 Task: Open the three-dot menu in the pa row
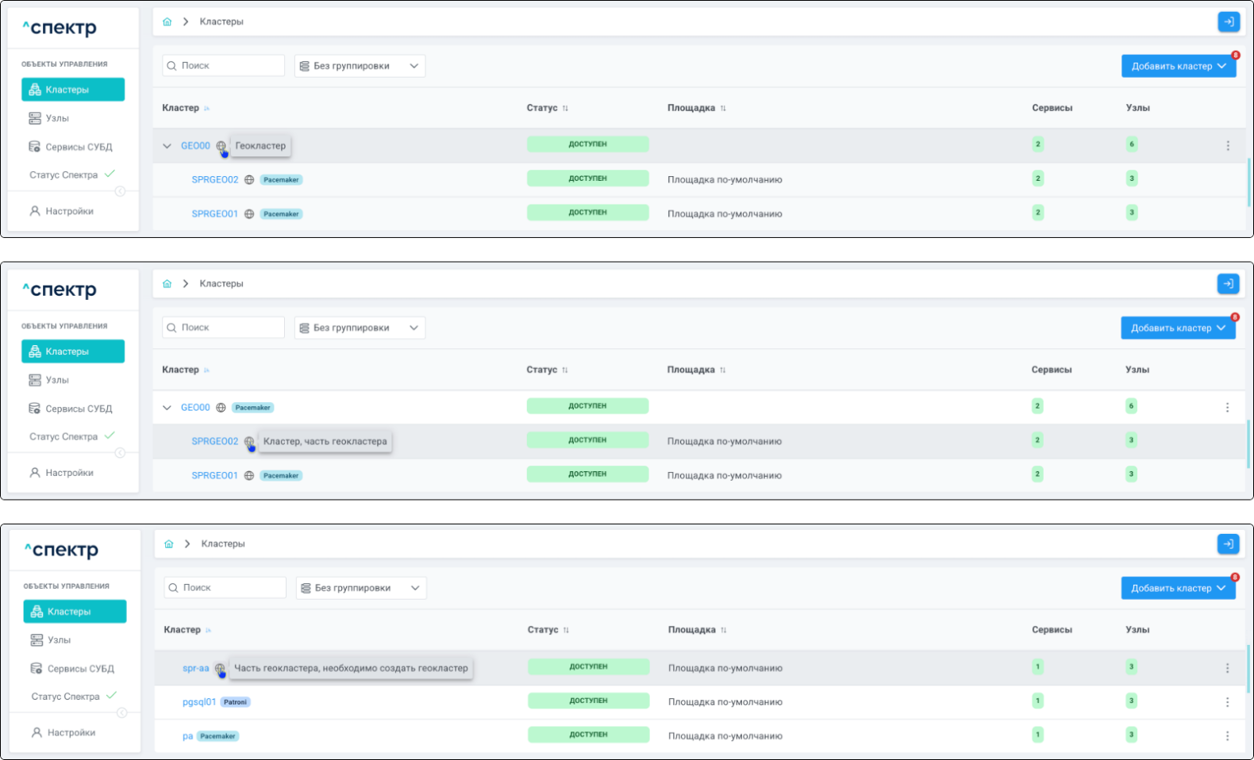tap(1227, 736)
